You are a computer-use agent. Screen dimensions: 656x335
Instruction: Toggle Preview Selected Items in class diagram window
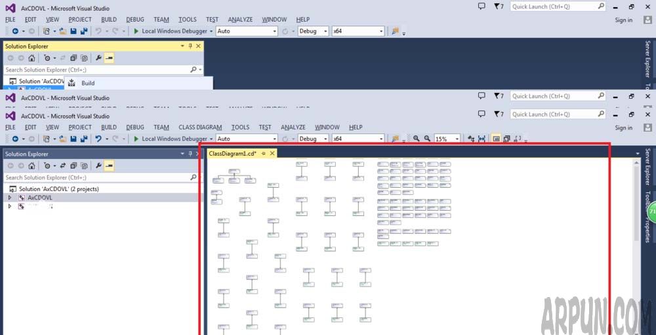109,166
